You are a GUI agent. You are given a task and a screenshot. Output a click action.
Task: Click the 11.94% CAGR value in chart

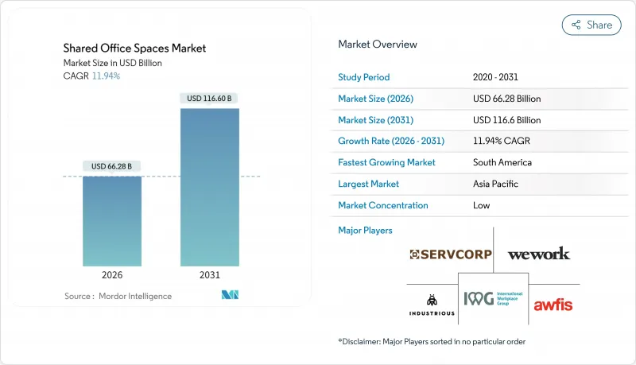tap(107, 76)
